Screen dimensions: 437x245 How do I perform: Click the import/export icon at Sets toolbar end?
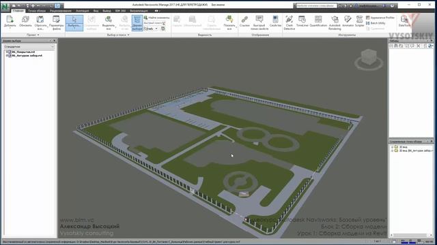click(x=430, y=46)
